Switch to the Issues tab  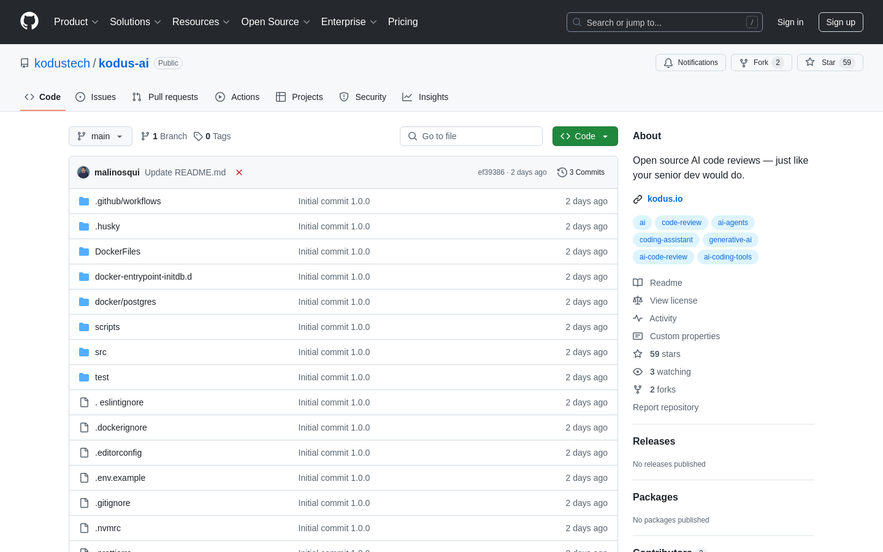click(96, 97)
